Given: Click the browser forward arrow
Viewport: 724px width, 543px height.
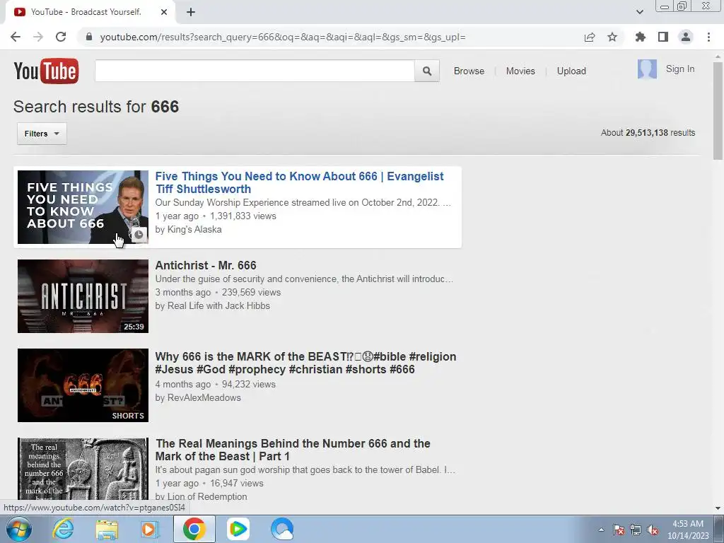Looking at the screenshot, I should click(38, 37).
